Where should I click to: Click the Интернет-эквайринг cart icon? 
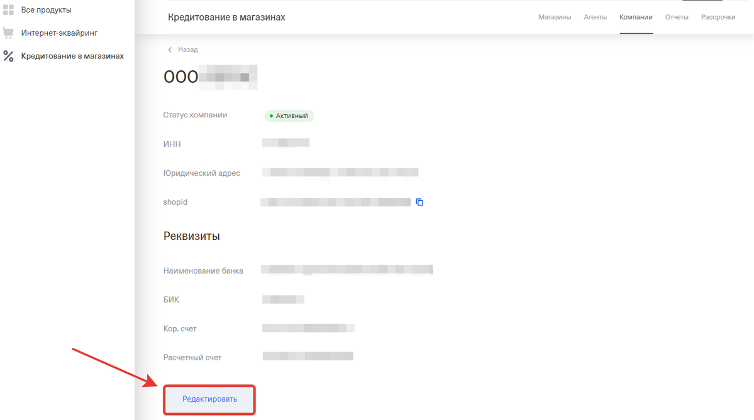click(x=8, y=33)
